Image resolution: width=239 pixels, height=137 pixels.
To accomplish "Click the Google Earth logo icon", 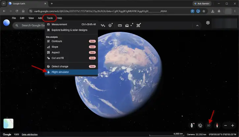I will click(x=6, y=23).
